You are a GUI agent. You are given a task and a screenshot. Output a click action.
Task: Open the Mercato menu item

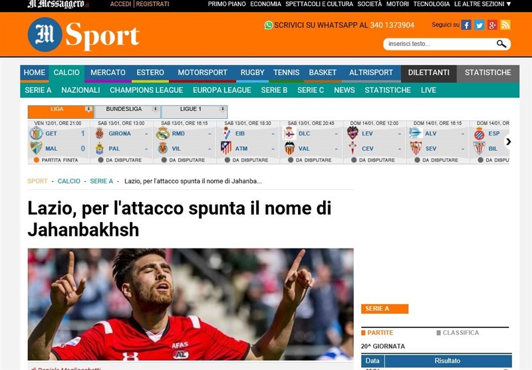108,72
